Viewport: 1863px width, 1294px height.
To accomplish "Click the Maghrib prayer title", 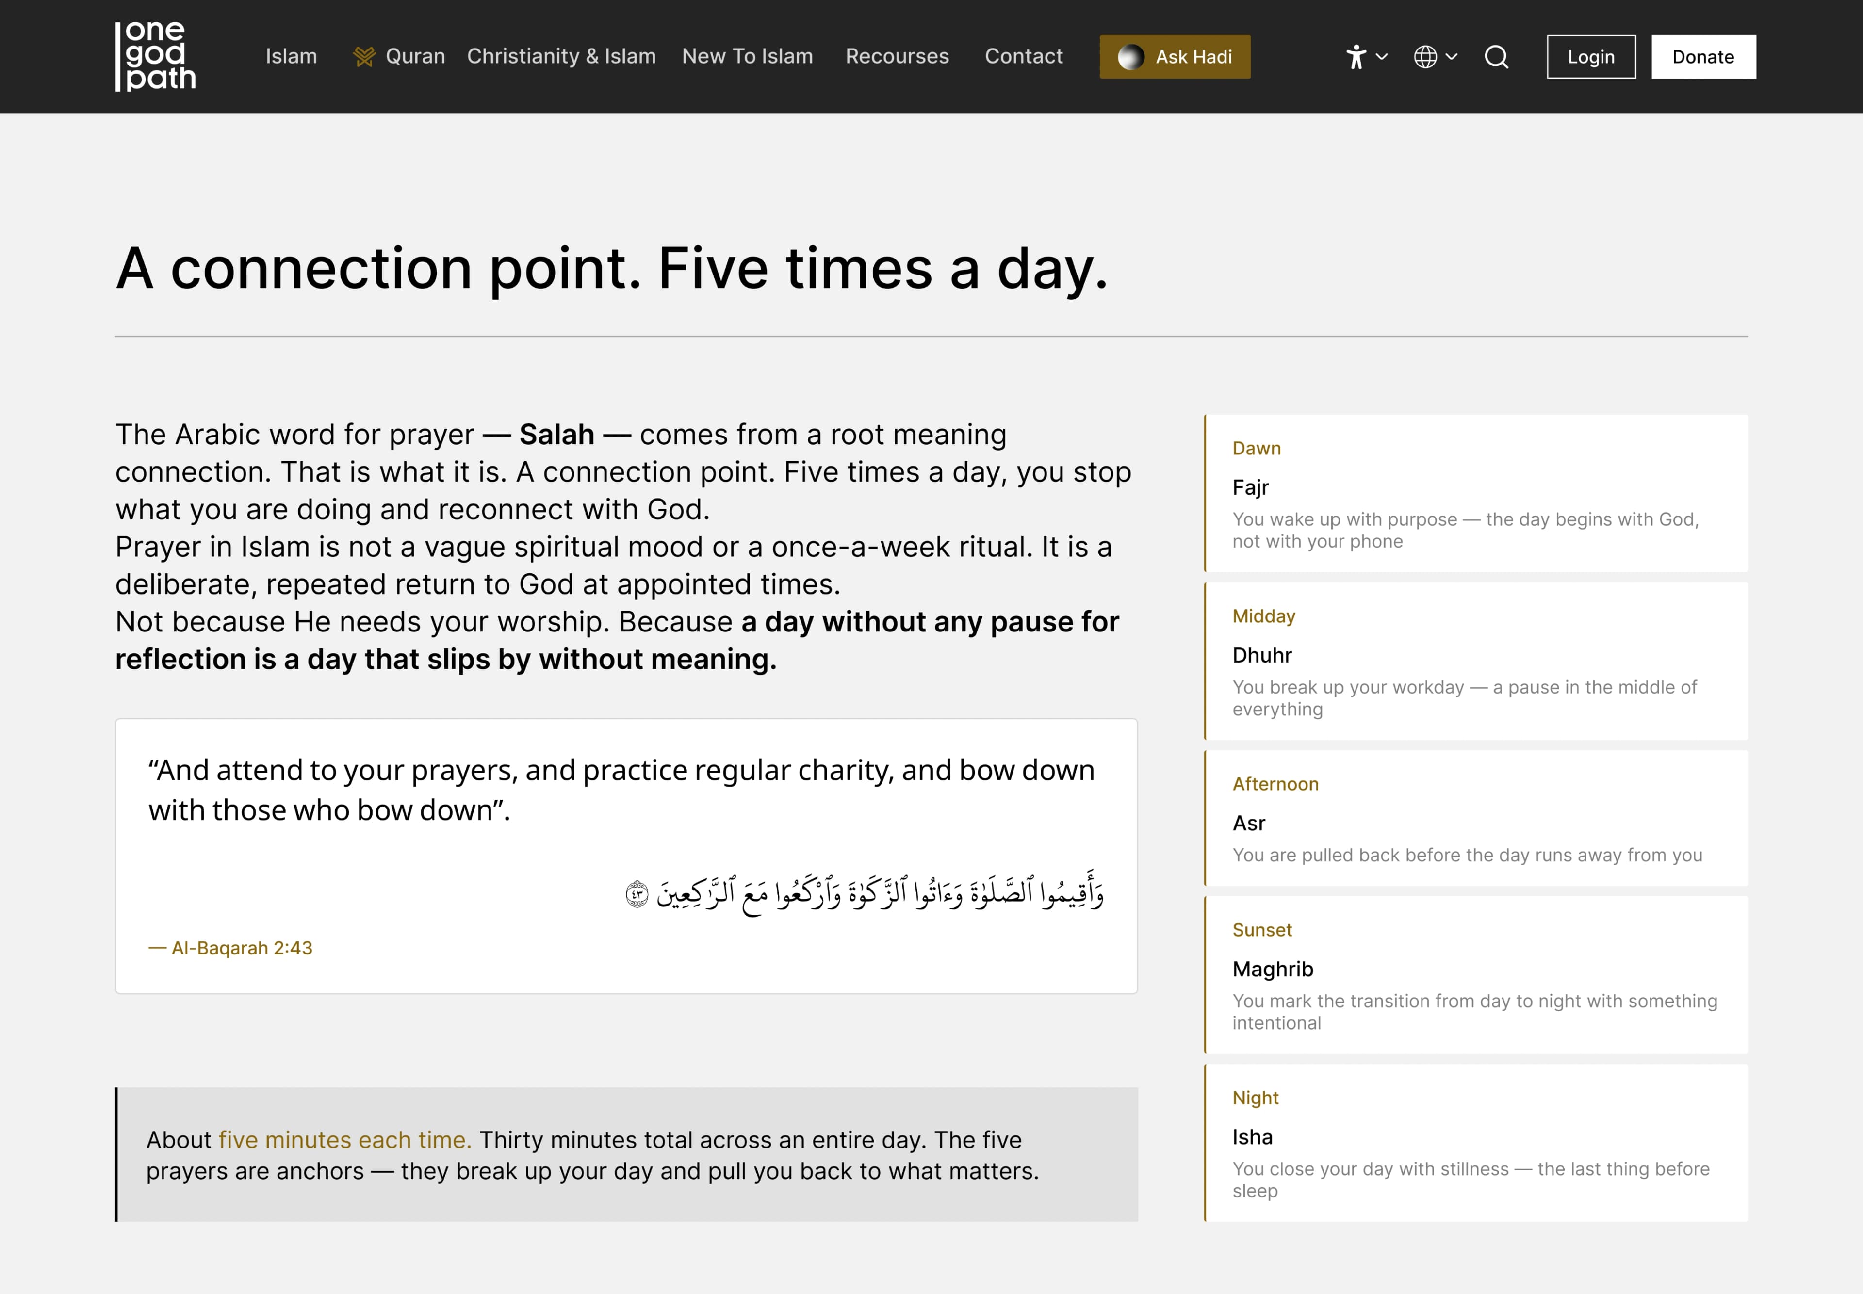I will [1273, 969].
